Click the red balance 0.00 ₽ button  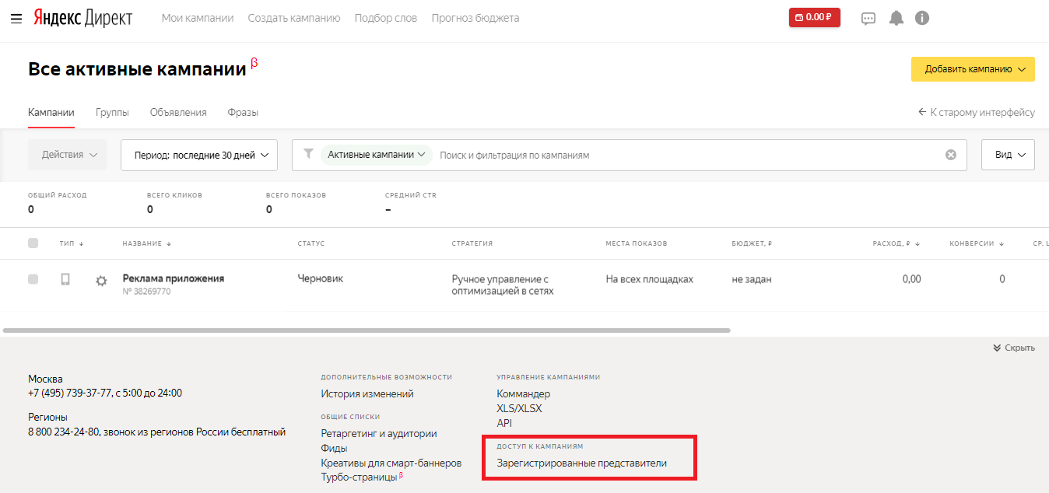point(814,17)
